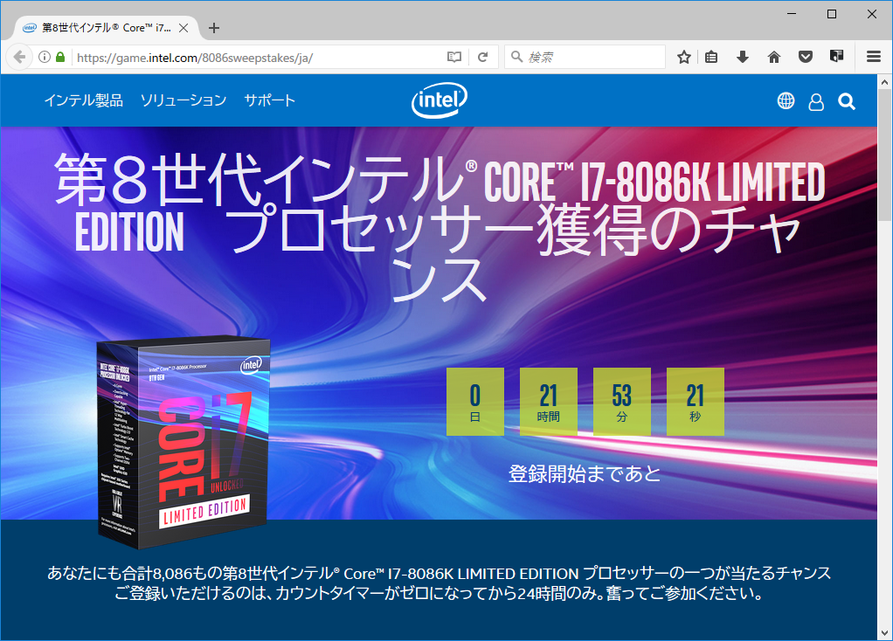Open インテル製品 menu
Screen dimensions: 893x641
(84, 100)
